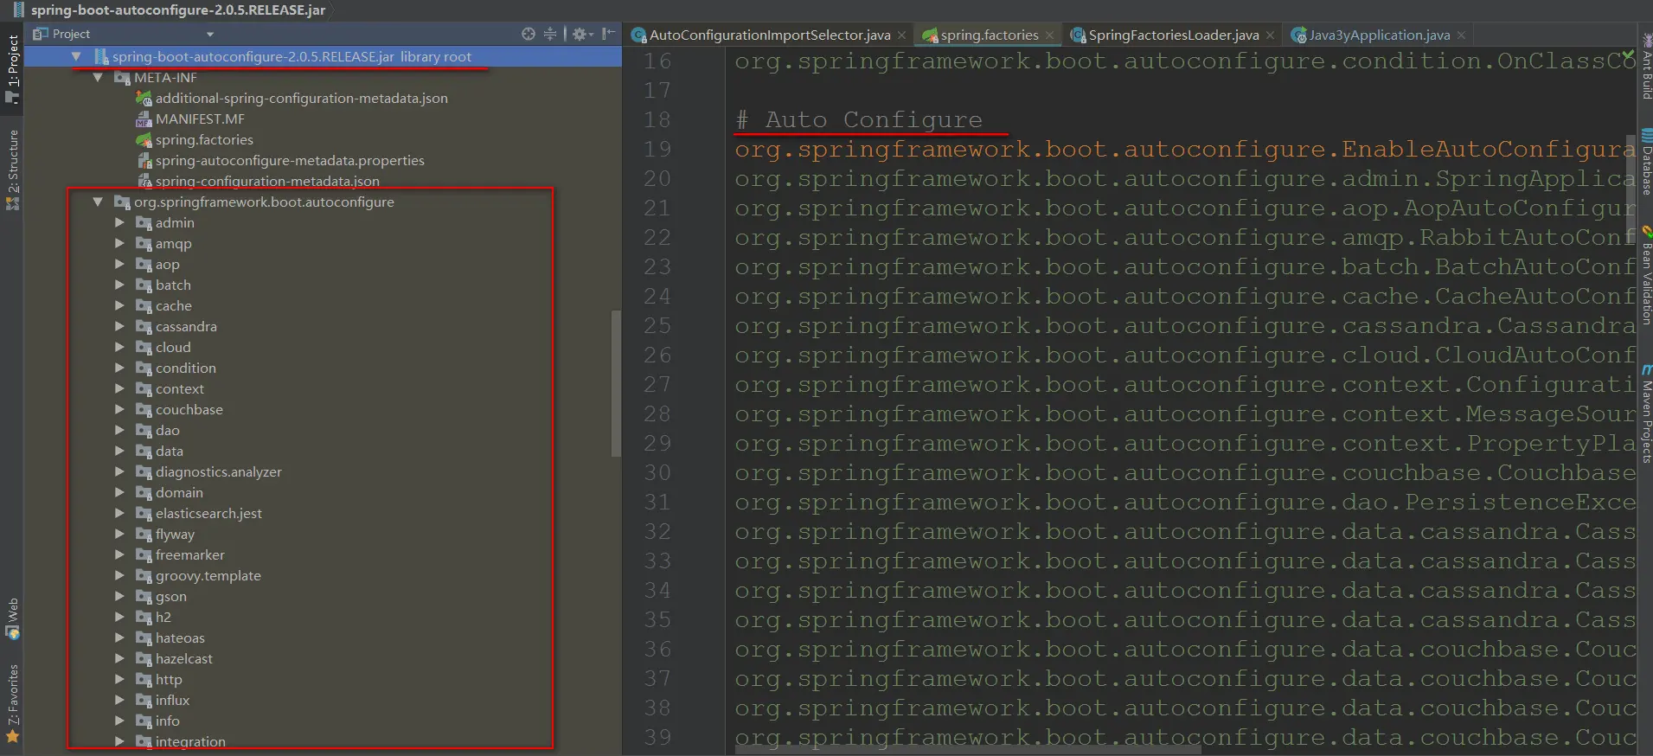Open the Project view dropdown

tap(209, 35)
